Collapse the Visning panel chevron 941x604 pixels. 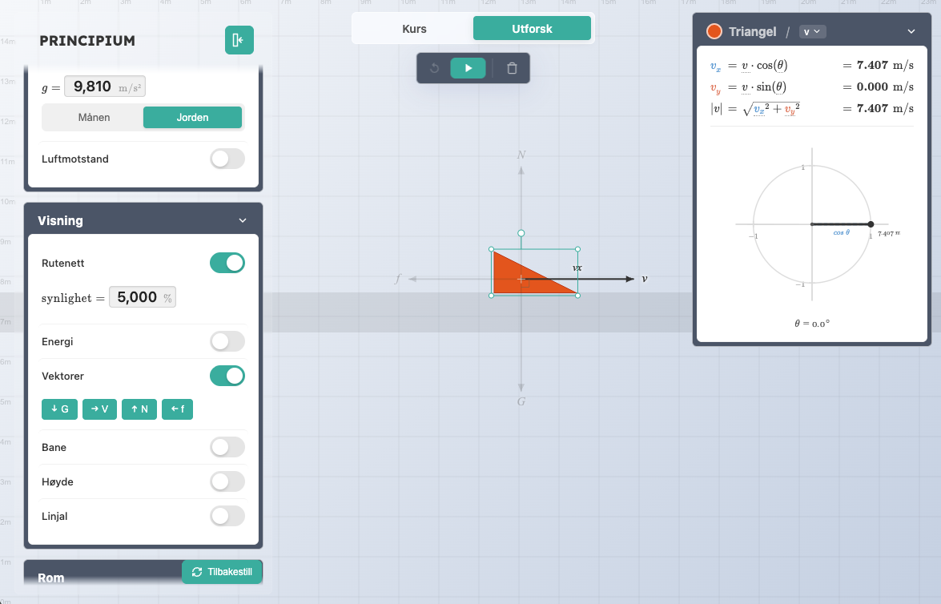(243, 220)
